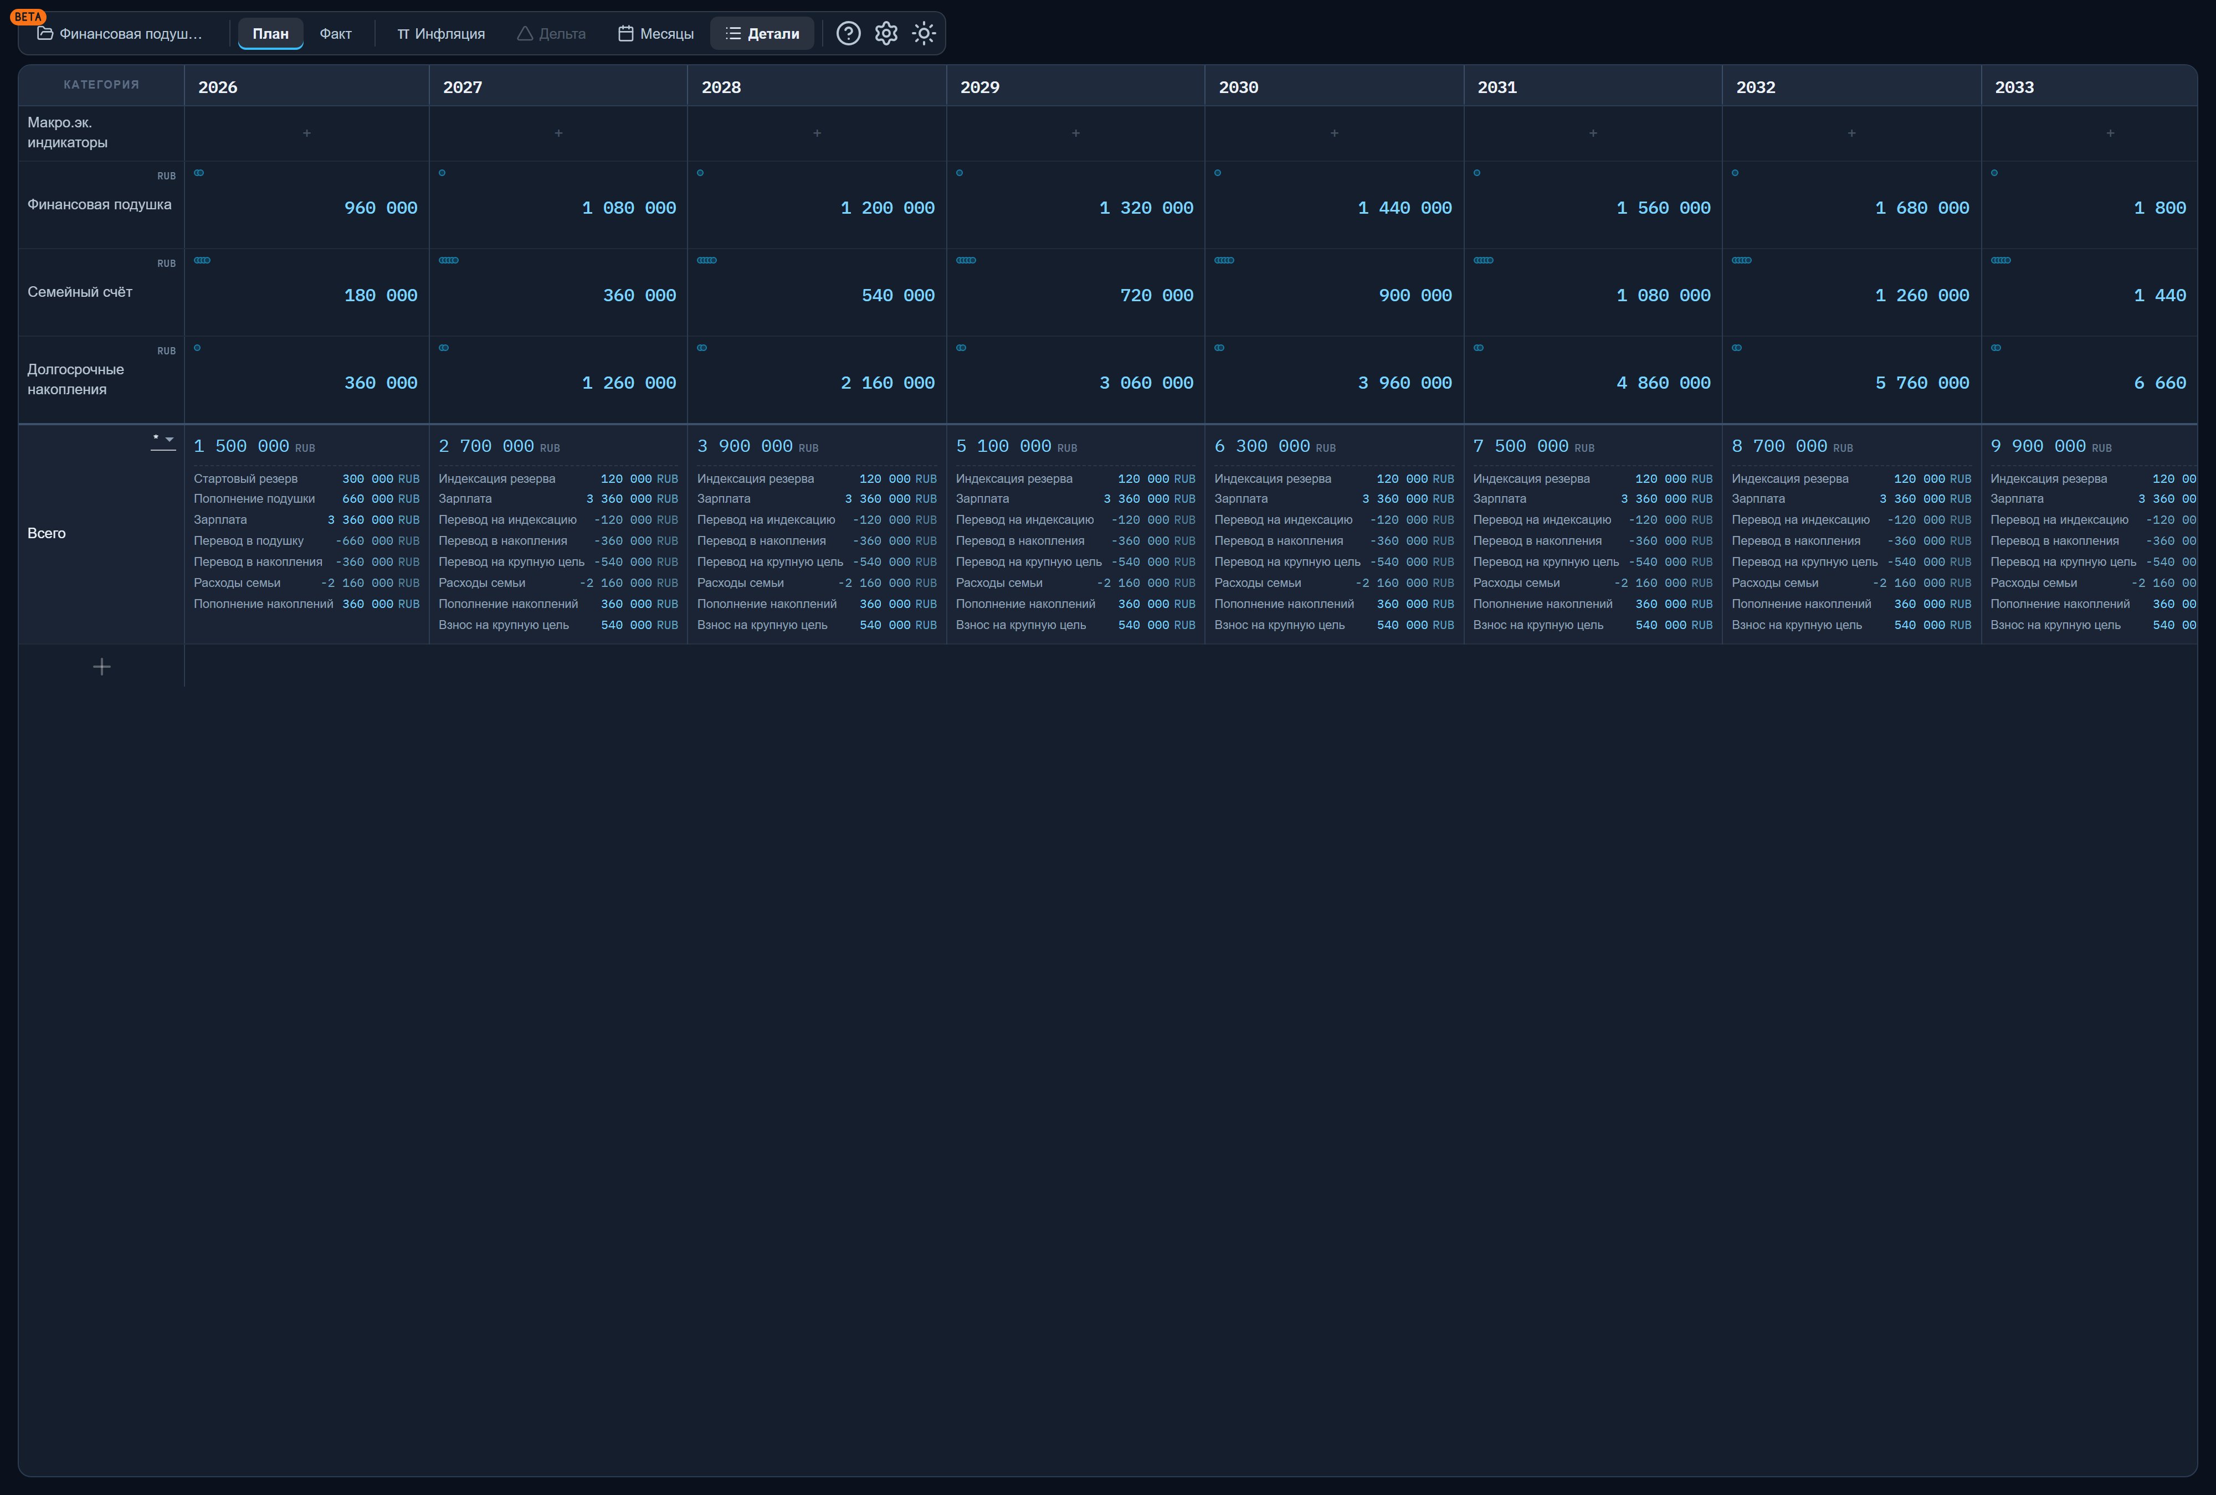Screen dimensions: 2216x1495
Task: Add macro indicator for 2027
Action: point(559,133)
